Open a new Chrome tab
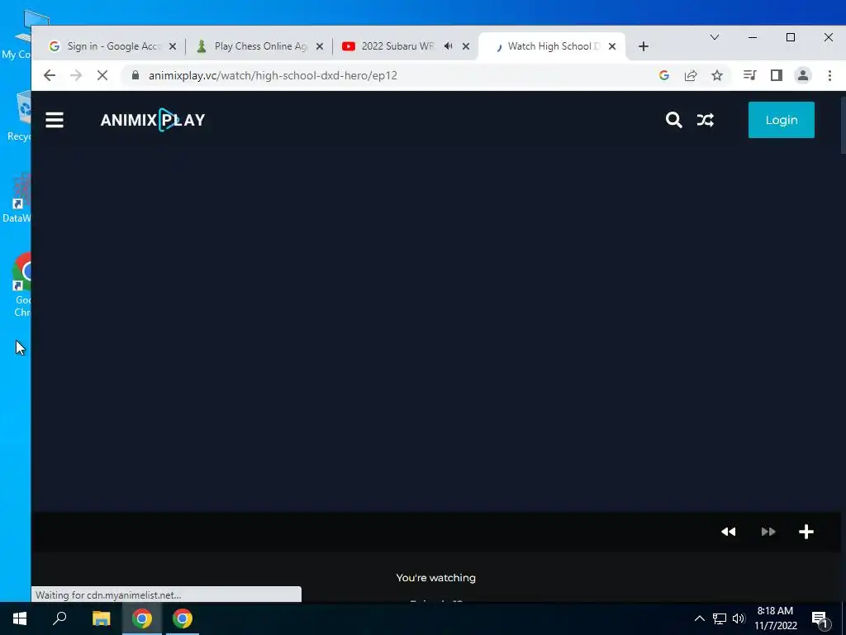Screen dimensions: 846x635 click(643, 46)
